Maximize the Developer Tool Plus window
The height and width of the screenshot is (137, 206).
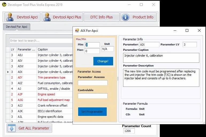(x=141, y=5)
